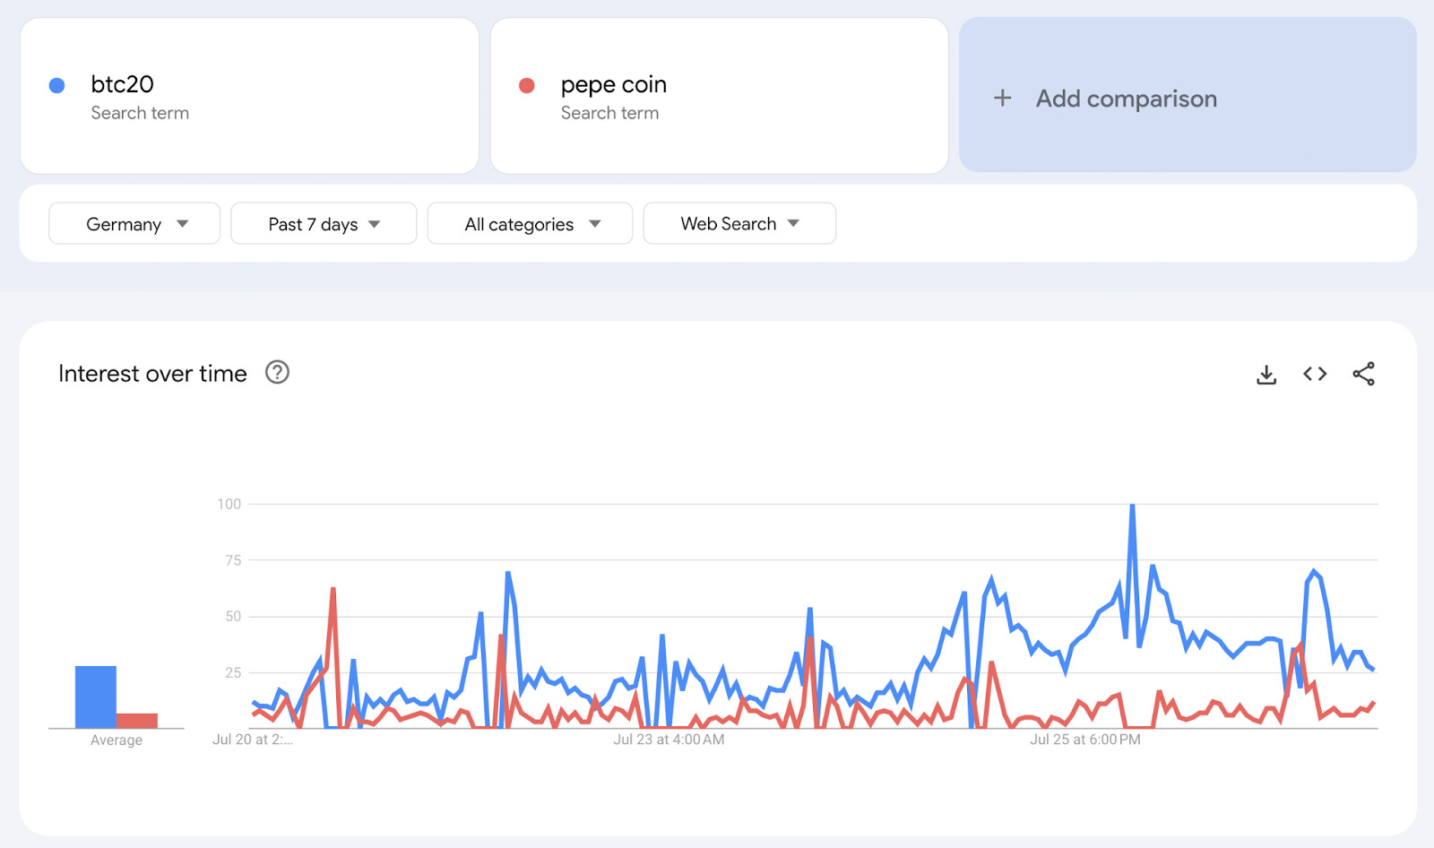Open the Past 7 days time range dropdown

click(x=324, y=223)
